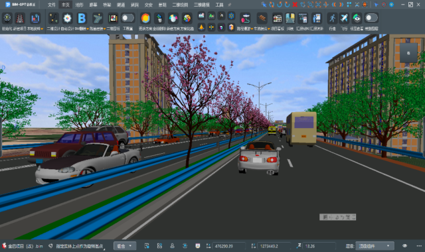Screen dimensions: 425x252
Task: Click the report materials icon
Action: pos(303,18)
